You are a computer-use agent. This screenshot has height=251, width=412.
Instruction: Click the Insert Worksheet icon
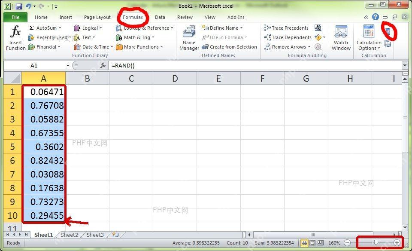click(115, 235)
